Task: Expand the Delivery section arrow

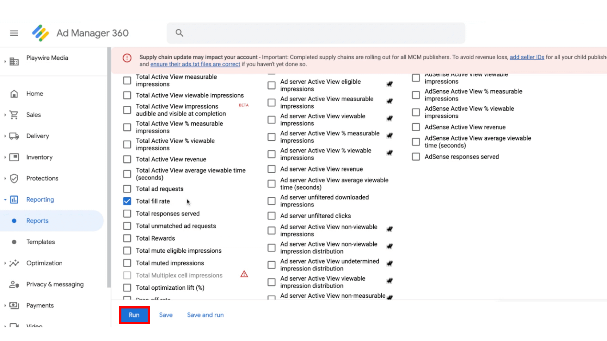Action: tap(5, 136)
